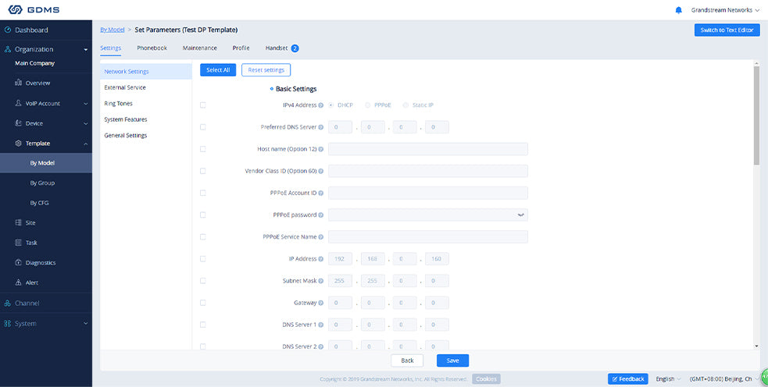Click help icon next to IP Address
Screen dimensions: 768x387
coord(321,259)
